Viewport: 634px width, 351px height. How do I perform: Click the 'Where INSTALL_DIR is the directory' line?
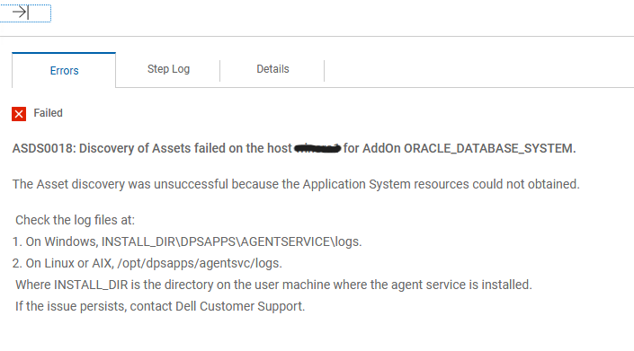(273, 285)
